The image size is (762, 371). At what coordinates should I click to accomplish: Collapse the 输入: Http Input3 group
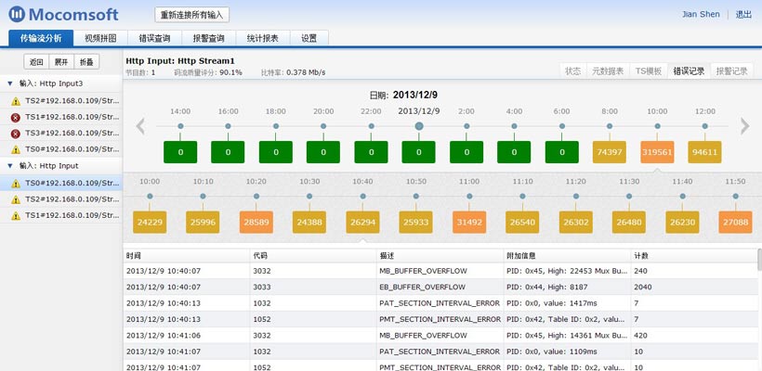(9, 83)
